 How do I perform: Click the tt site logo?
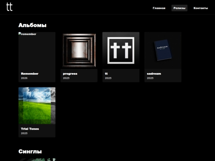[9, 7]
